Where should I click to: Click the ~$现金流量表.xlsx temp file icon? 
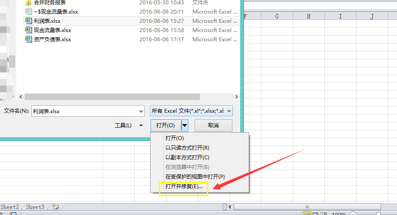[29, 11]
